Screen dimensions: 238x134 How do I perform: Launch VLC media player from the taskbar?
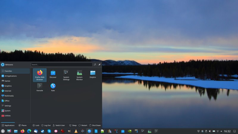pyautogui.click(x=76, y=131)
